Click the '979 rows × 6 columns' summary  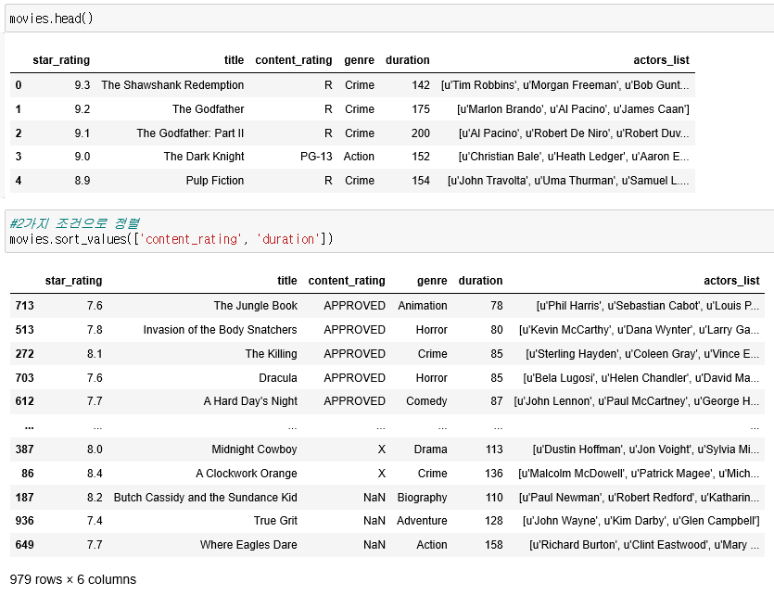(73, 579)
